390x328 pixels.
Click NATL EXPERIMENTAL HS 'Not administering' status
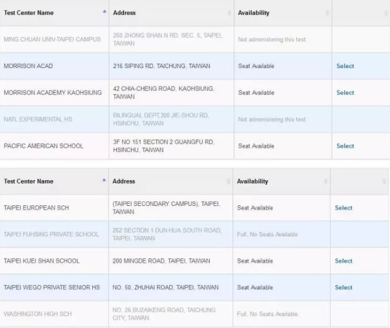pos(272,120)
